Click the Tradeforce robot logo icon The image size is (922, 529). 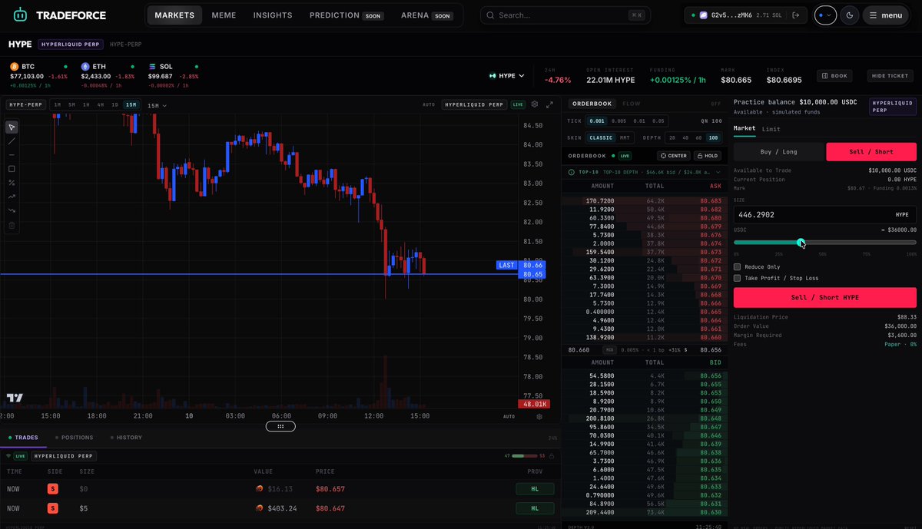pos(20,15)
